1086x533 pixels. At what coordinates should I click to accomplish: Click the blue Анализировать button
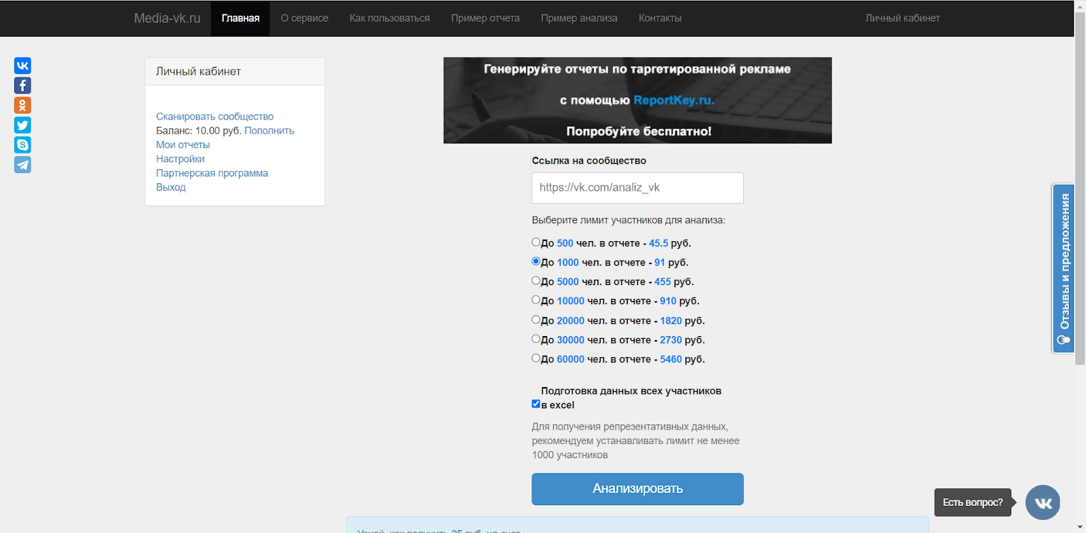(x=637, y=489)
